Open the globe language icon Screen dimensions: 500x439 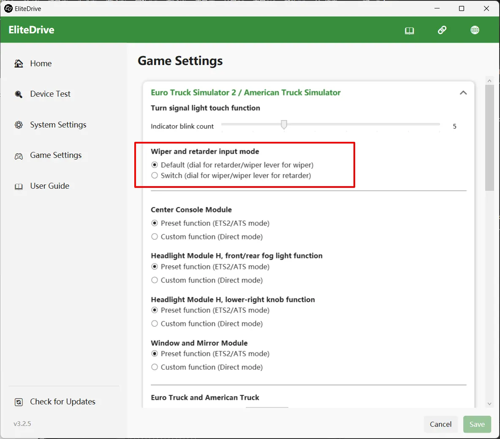click(475, 30)
